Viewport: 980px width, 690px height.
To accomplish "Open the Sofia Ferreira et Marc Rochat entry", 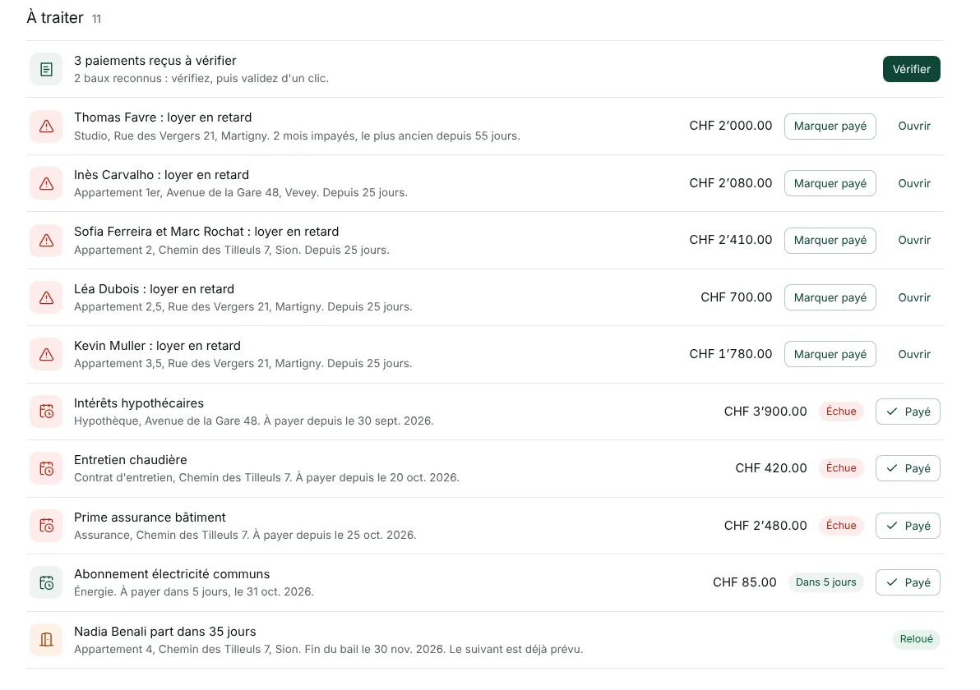I will [x=914, y=241].
